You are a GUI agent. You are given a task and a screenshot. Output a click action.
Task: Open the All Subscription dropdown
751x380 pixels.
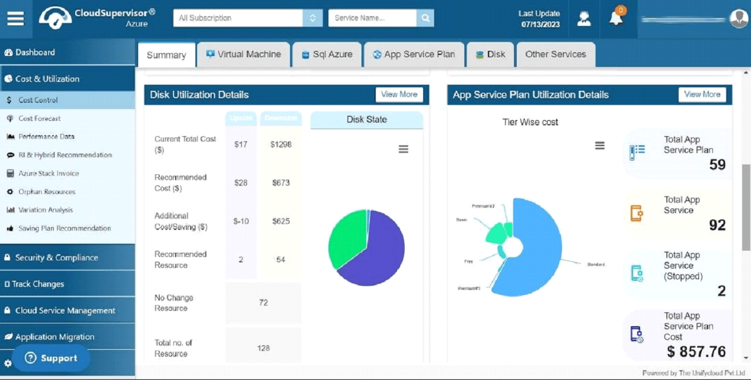(247, 18)
